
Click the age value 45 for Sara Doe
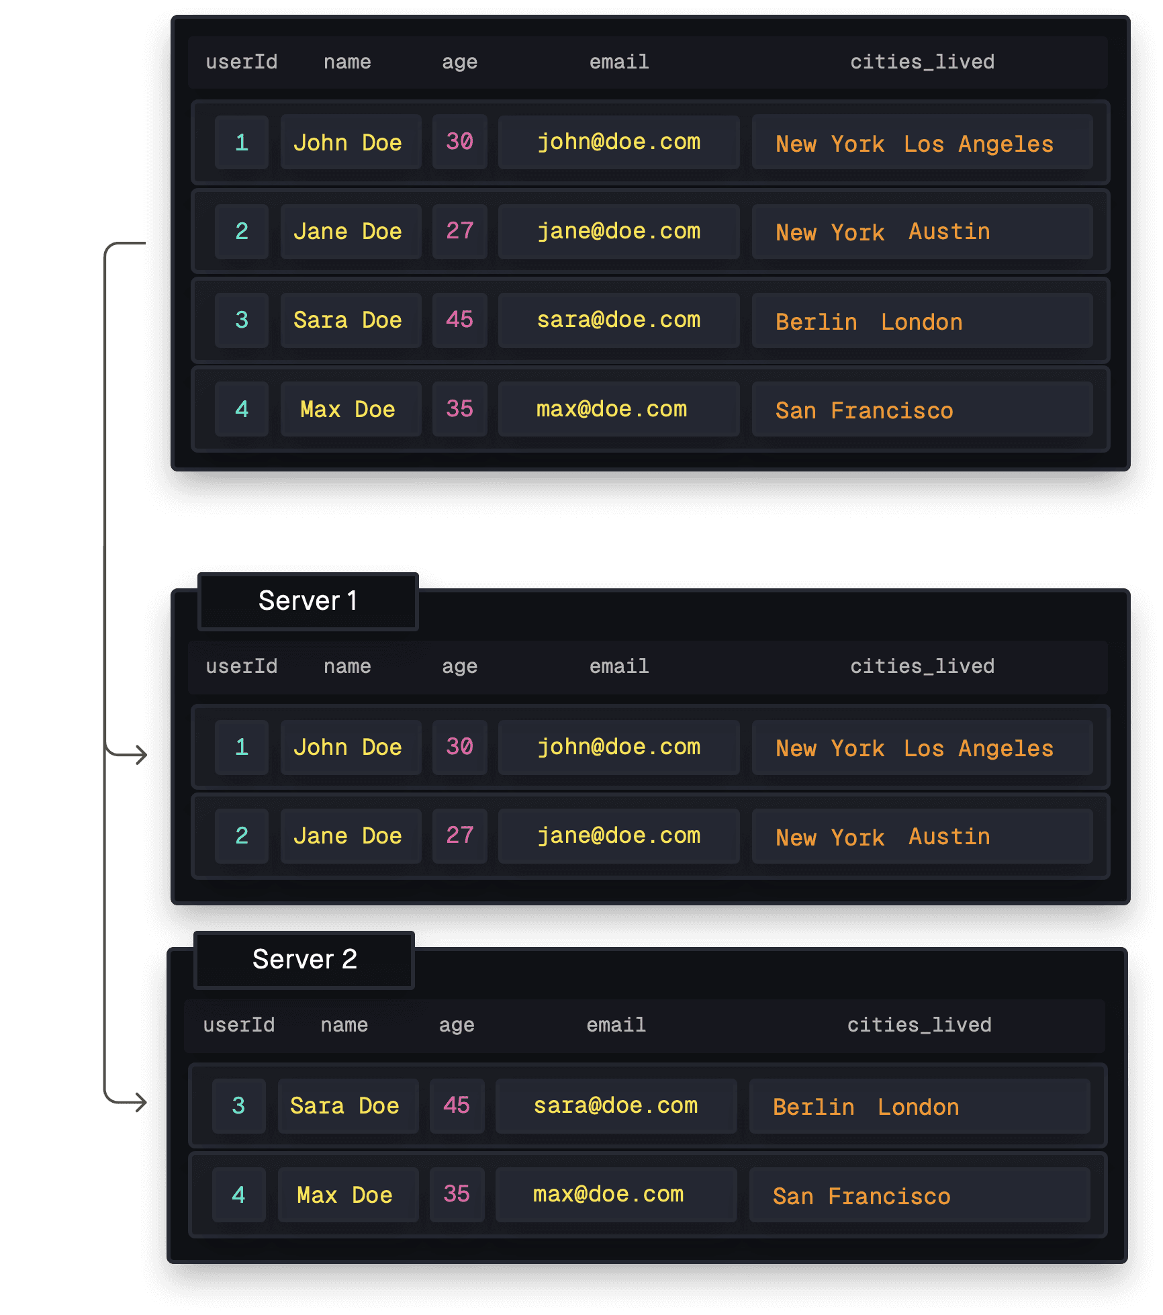click(x=459, y=320)
